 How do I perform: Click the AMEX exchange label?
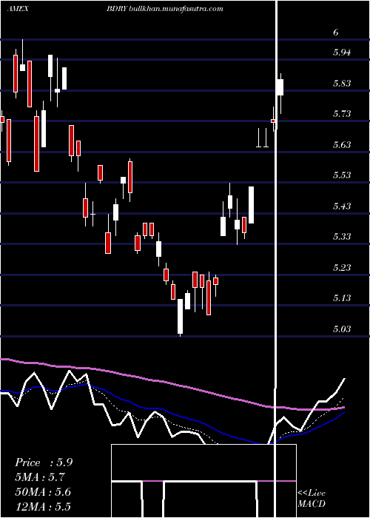pyautogui.click(x=18, y=9)
